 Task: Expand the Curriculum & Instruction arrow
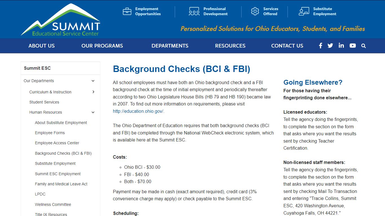coord(93,92)
